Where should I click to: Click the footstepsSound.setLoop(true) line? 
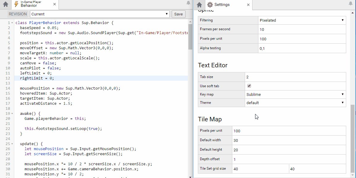[63, 128]
